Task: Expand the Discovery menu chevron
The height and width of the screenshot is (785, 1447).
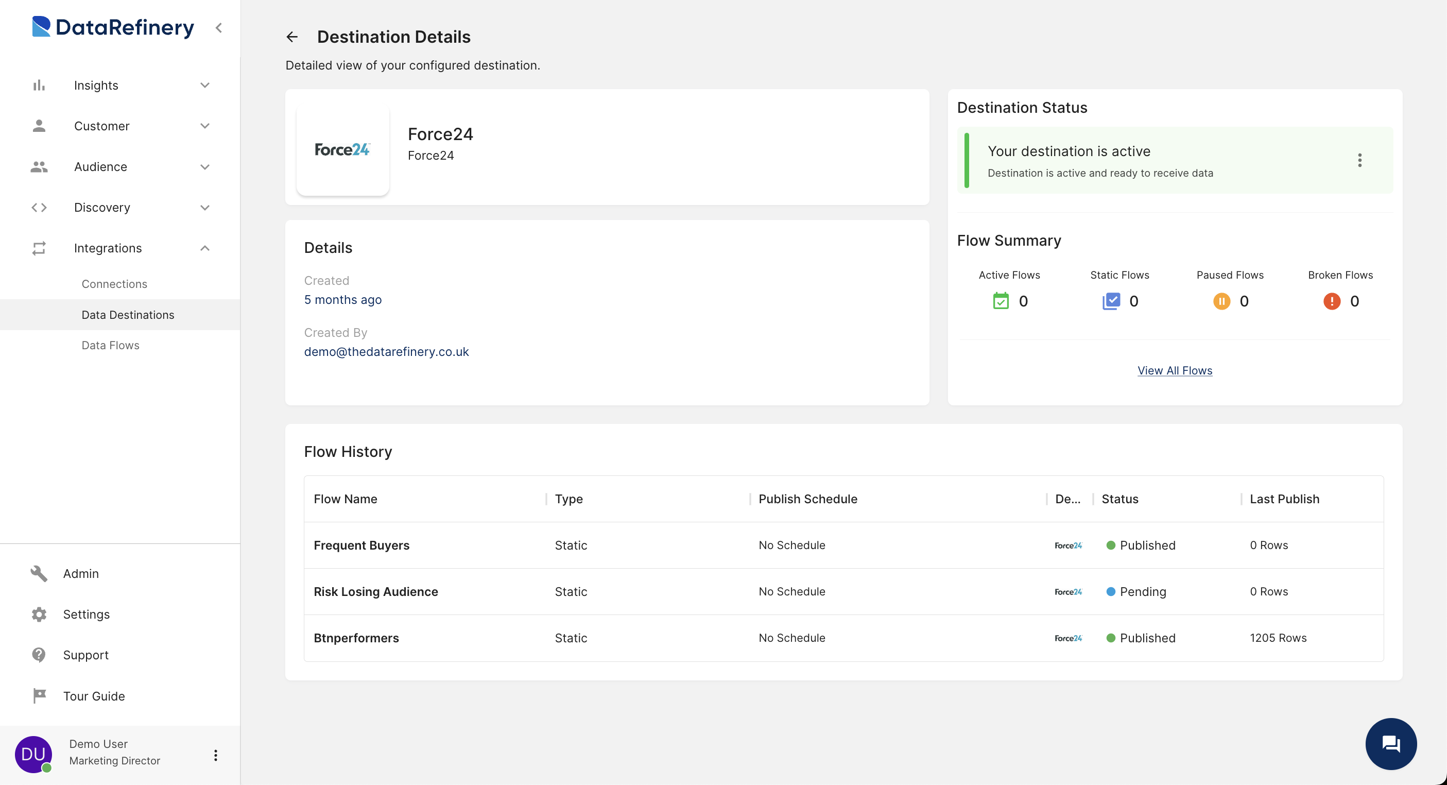Action: click(x=205, y=208)
